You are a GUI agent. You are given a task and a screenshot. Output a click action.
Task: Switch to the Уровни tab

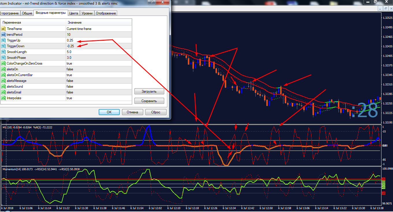pos(87,13)
